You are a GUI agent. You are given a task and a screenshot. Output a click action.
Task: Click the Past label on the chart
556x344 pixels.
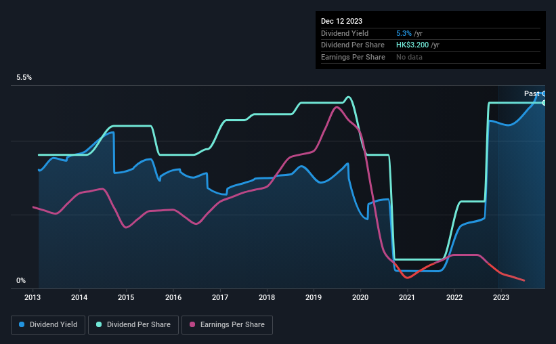(x=532, y=93)
